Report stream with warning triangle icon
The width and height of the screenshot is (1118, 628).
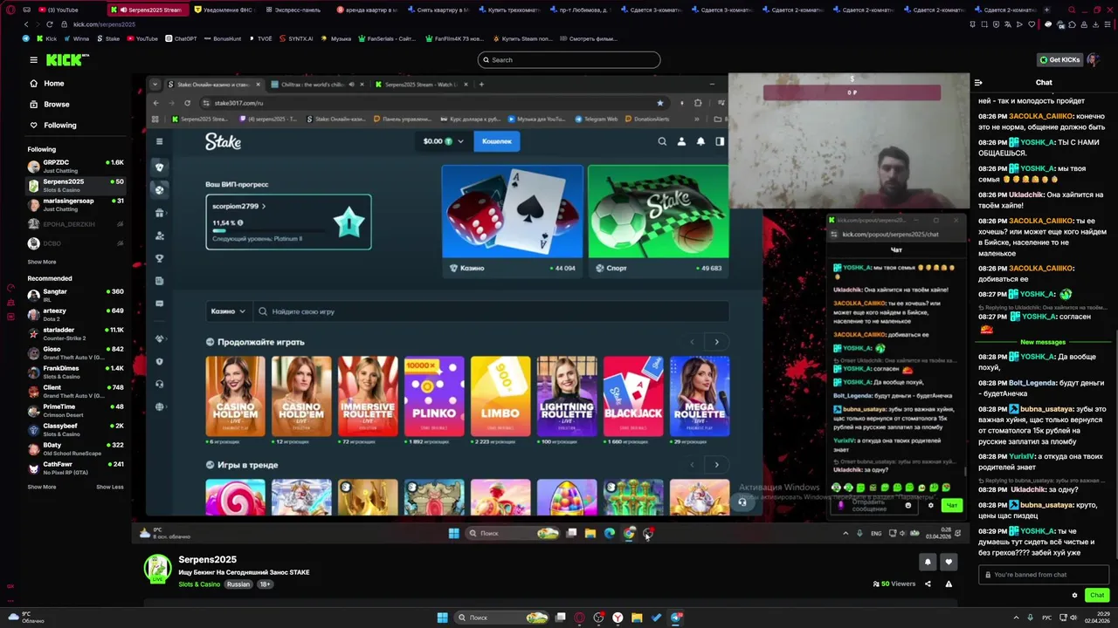coord(949,584)
